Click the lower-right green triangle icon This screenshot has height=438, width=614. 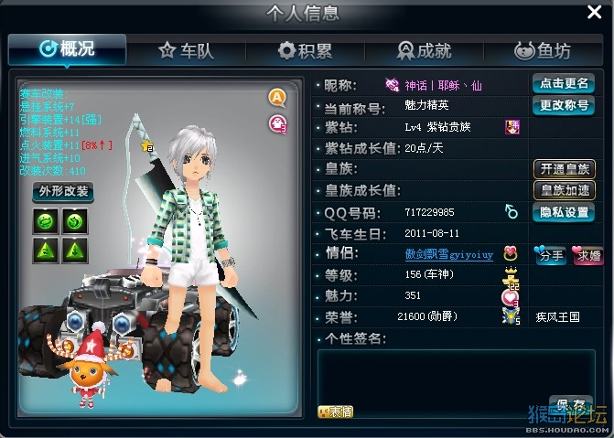75,251
